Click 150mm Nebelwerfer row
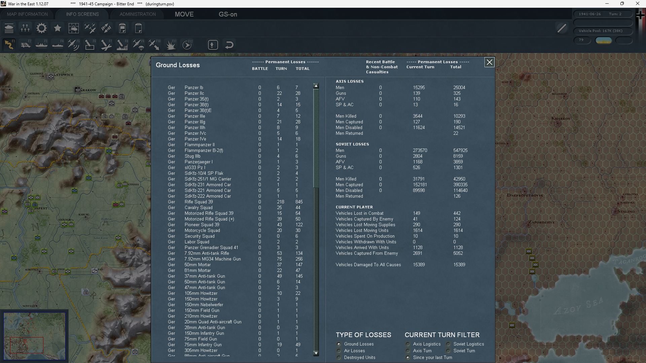The width and height of the screenshot is (646, 363). tap(235, 305)
